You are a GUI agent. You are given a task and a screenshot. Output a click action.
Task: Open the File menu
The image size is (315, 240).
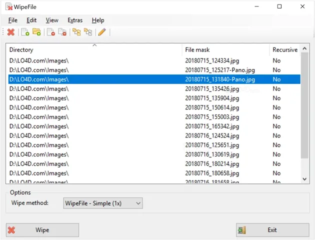pos(13,20)
